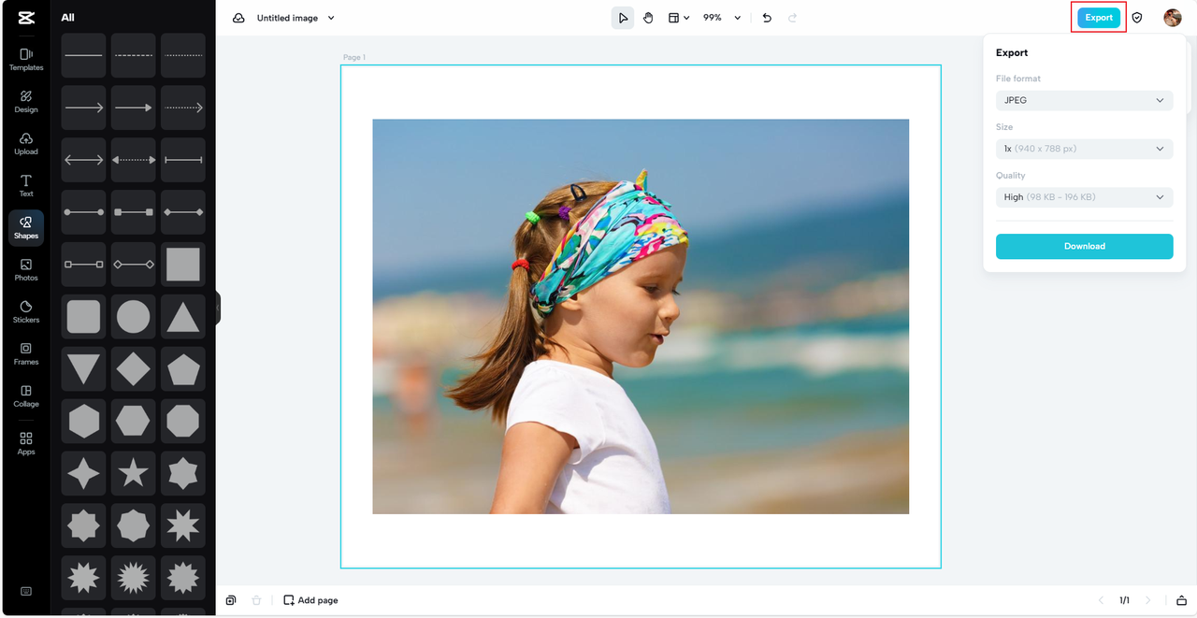Go to the previous page arrow
The width and height of the screenshot is (1197, 618).
tap(1101, 600)
